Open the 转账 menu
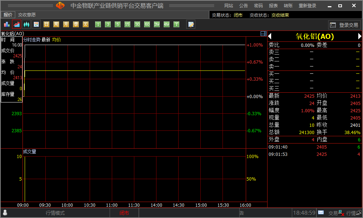Viewport: 363px width, 218px height. pos(288,5)
